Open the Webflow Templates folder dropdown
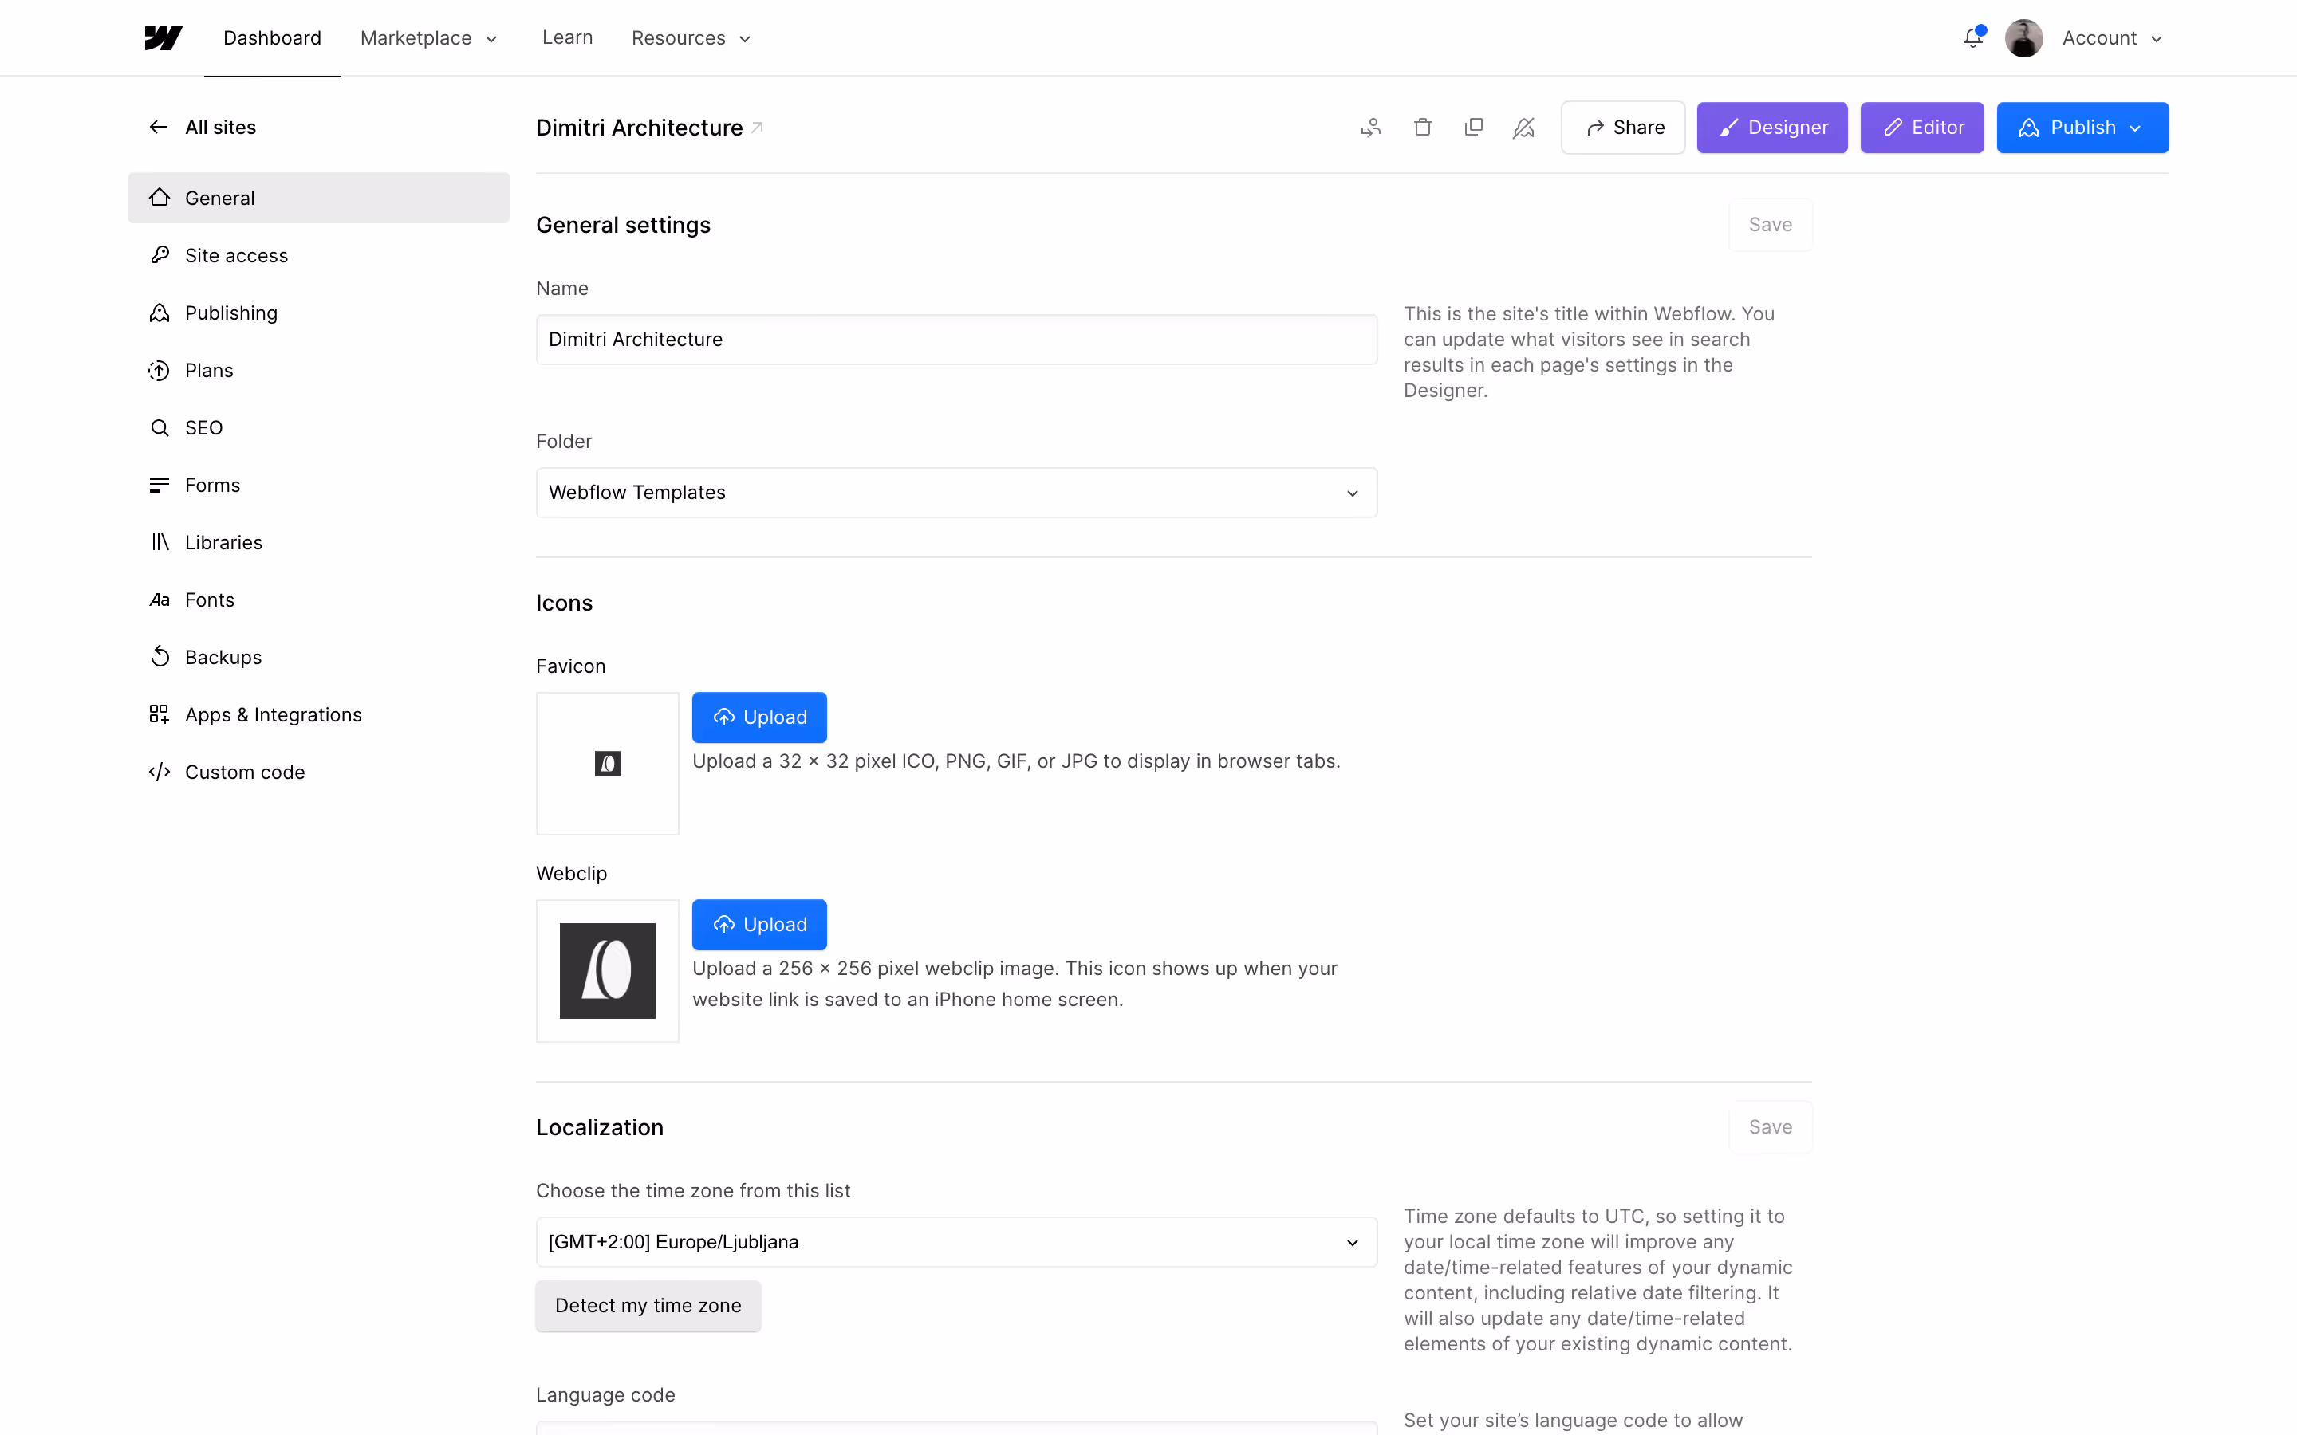2297x1435 pixels. (955, 492)
